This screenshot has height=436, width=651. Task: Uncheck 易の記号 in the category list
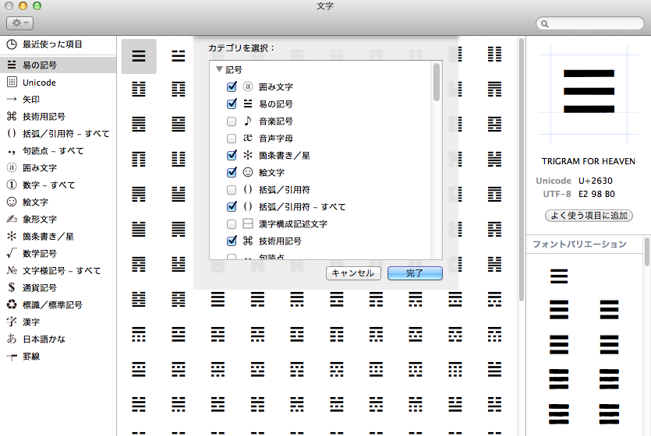click(x=232, y=104)
